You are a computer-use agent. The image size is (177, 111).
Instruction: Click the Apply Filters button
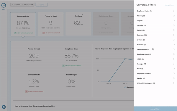coord(155,109)
